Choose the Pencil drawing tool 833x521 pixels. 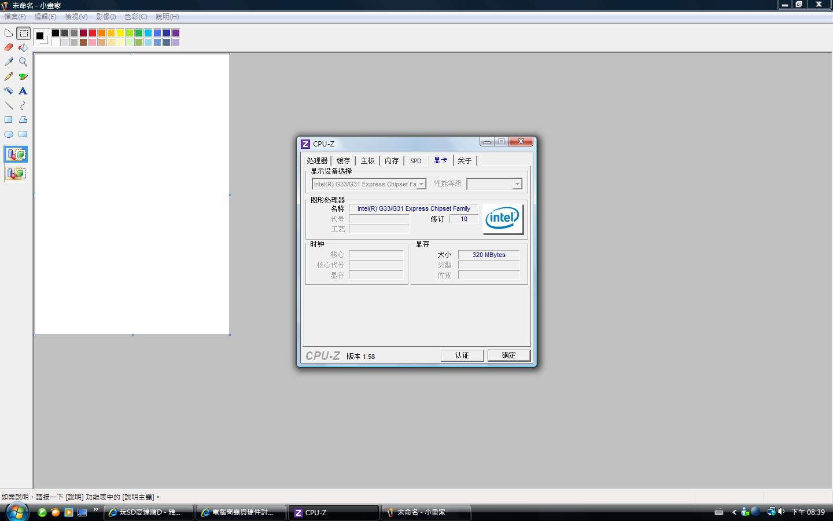[9, 76]
